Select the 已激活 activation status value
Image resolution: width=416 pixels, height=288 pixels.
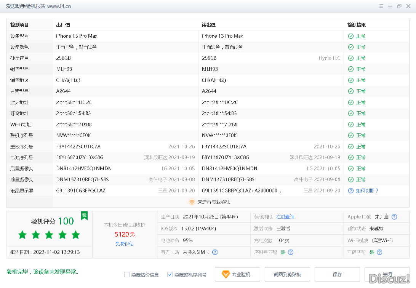click(x=283, y=228)
